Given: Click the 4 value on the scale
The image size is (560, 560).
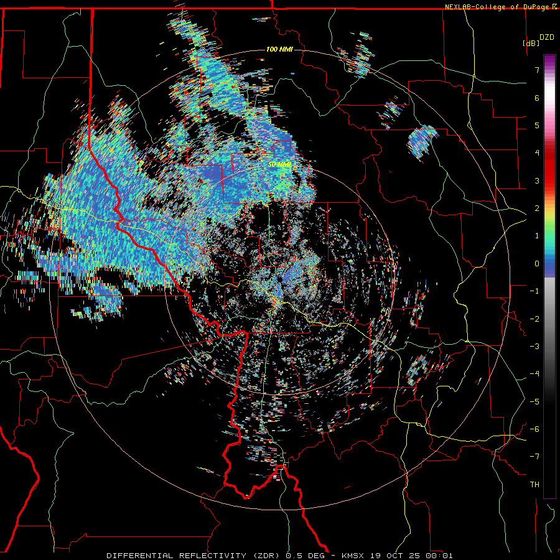Looking at the screenshot, I should coord(537,153).
